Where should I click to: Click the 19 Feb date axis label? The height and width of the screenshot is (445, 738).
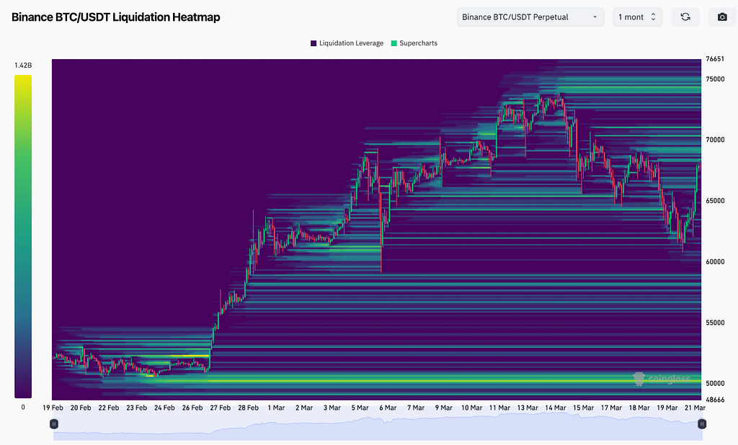(53, 408)
